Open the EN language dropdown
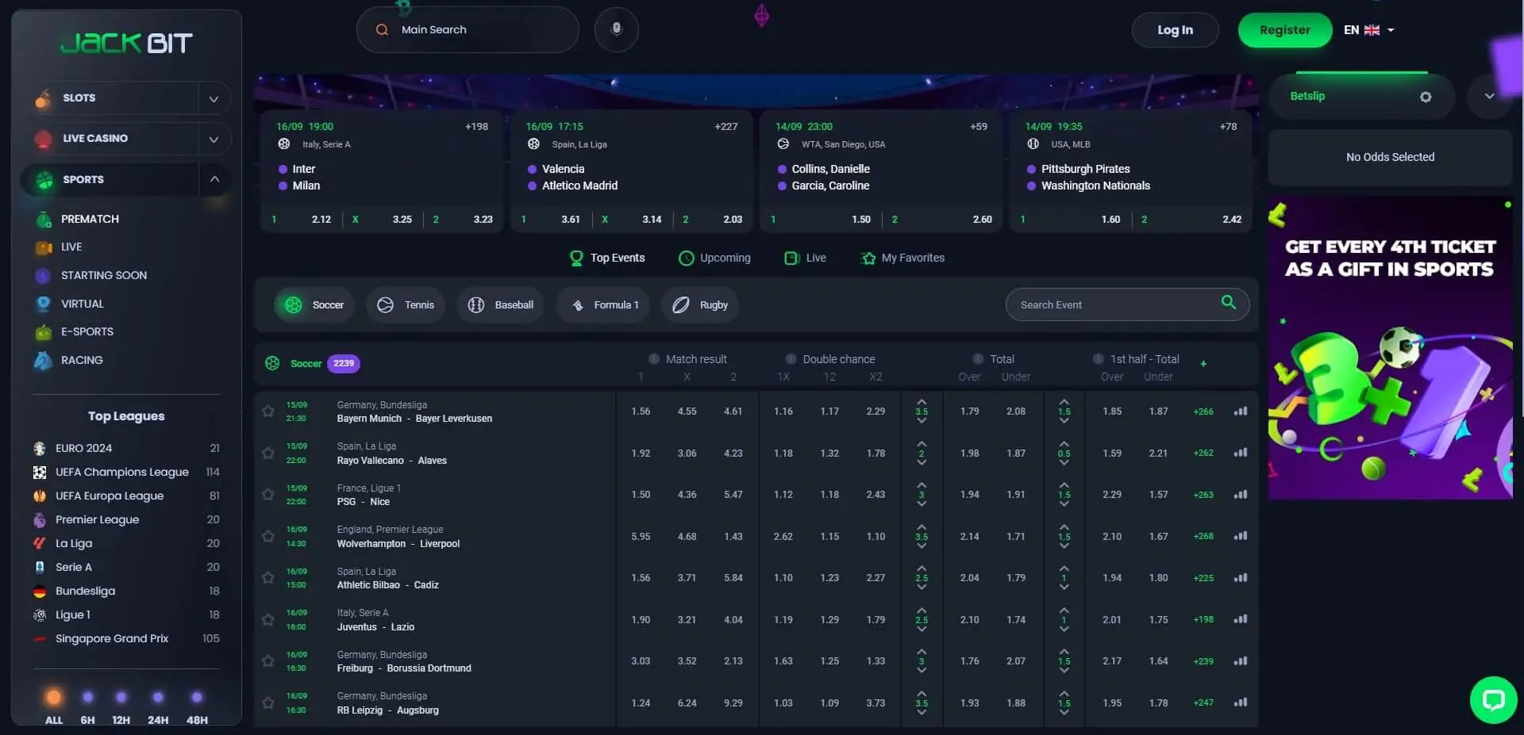The image size is (1524, 735). tap(1368, 29)
